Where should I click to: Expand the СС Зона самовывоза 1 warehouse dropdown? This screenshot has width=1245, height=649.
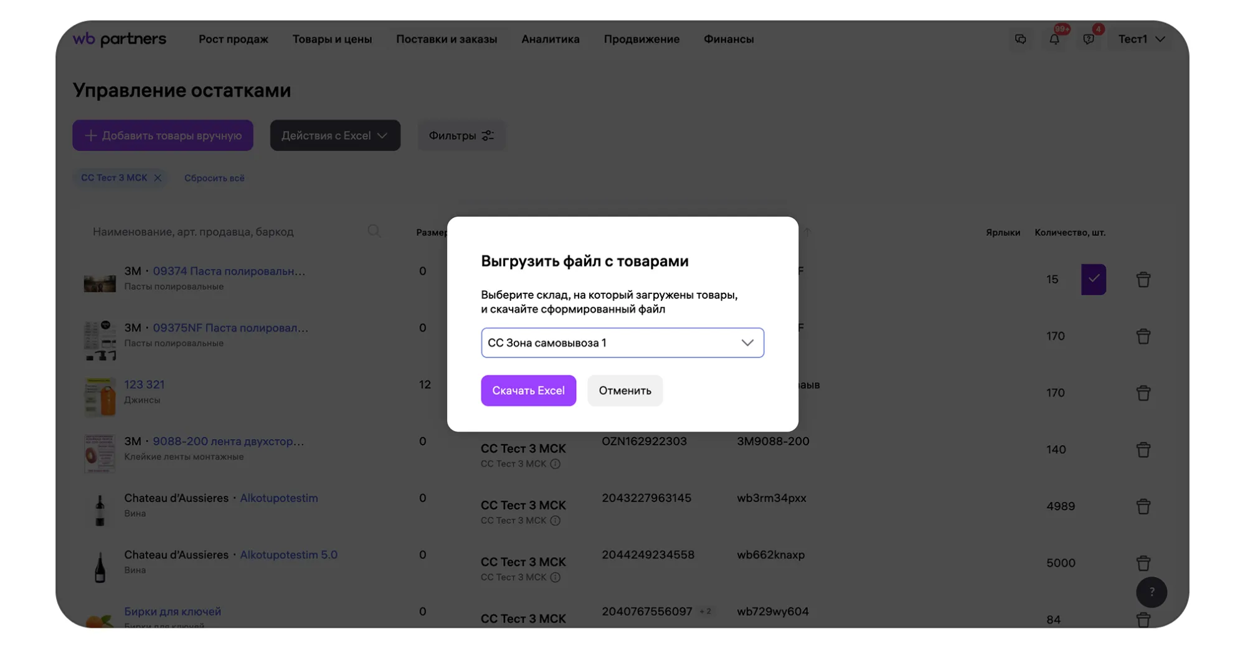pyautogui.click(x=622, y=343)
